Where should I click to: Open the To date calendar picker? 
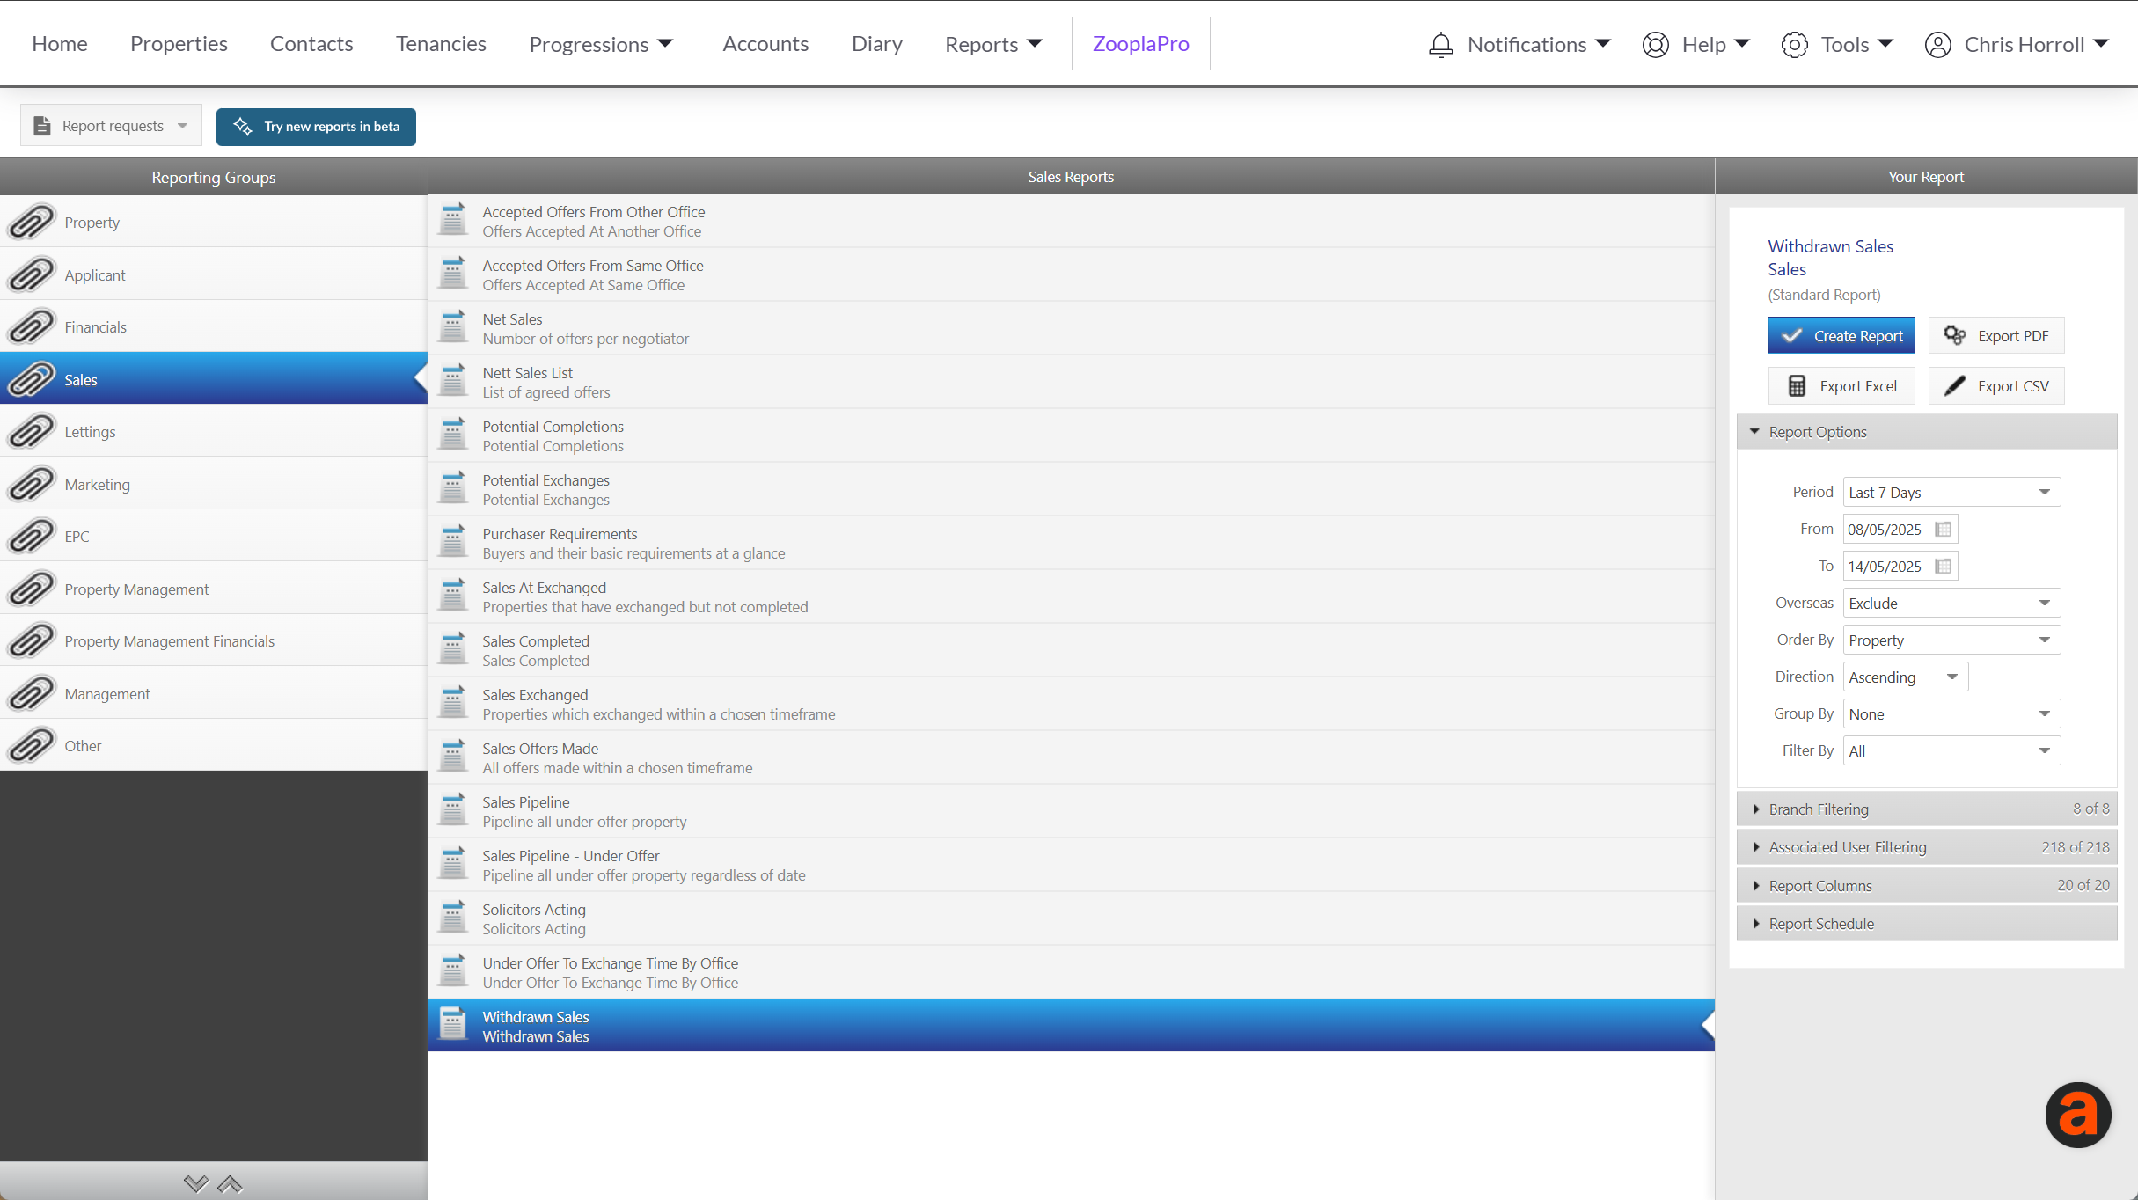point(1944,566)
